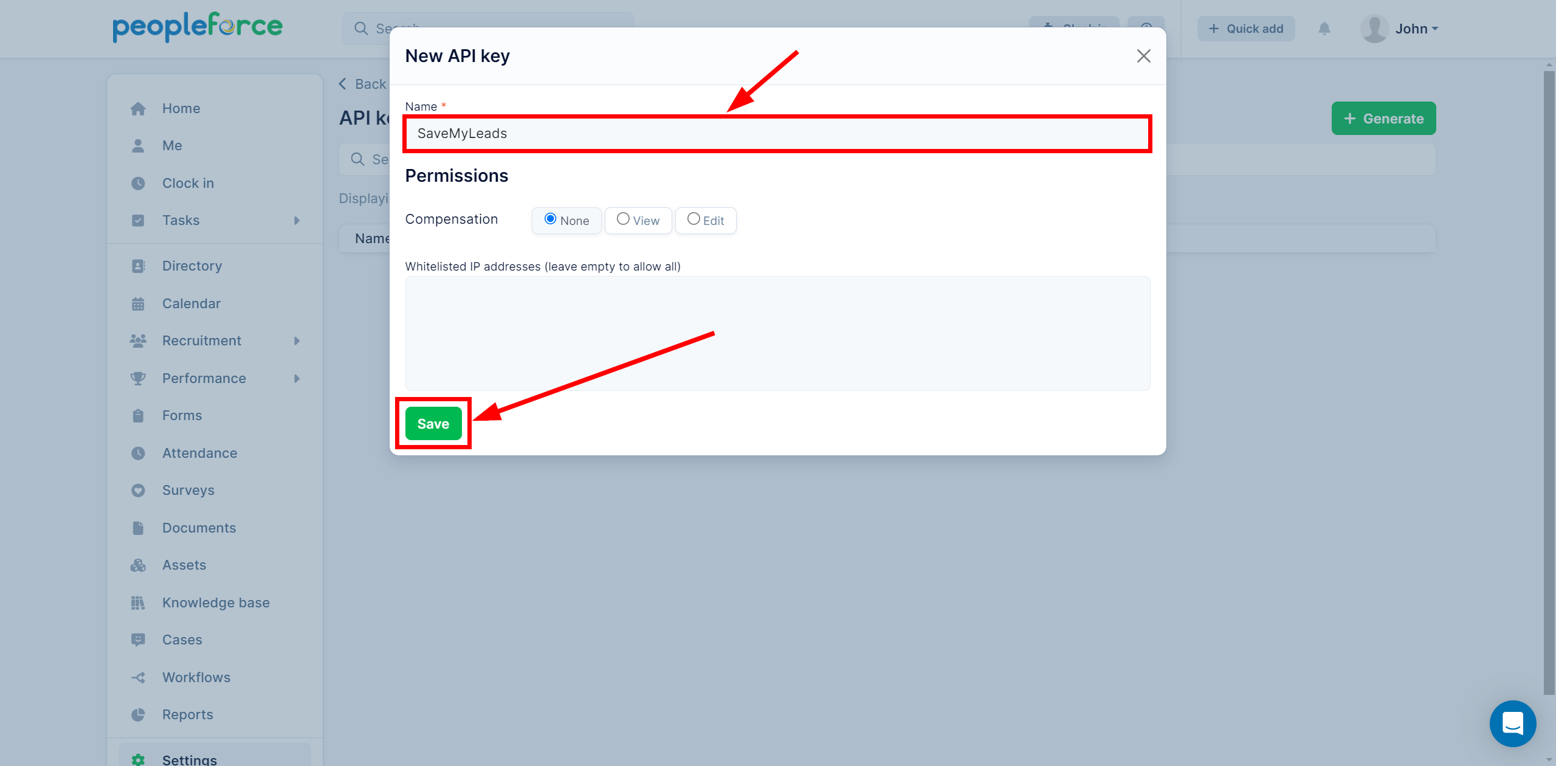Click the Save button in modal
Screen dimensions: 1556x766
click(433, 423)
